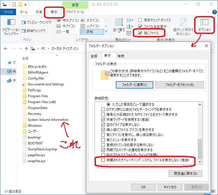
Task: Close the Folder Options dialog
Action: pyautogui.click(x=206, y=46)
